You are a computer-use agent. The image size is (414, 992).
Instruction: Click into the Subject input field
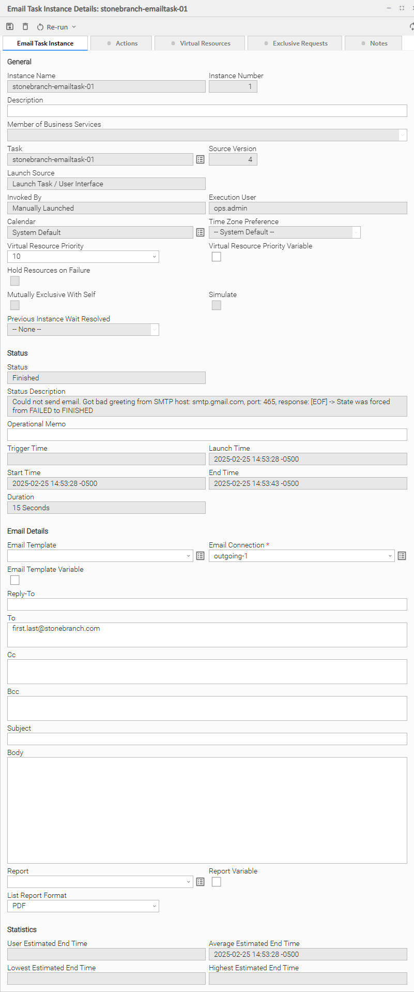[207, 739]
